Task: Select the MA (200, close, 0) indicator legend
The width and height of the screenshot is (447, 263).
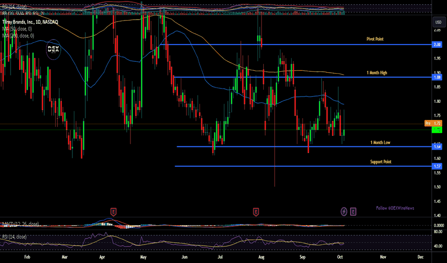Action: (18, 35)
